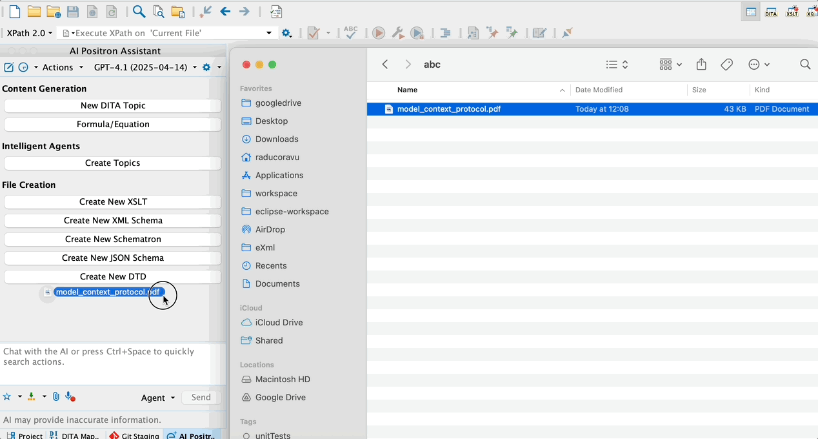Click the Finder share icon
Screen dimensions: 818x439
click(701, 65)
